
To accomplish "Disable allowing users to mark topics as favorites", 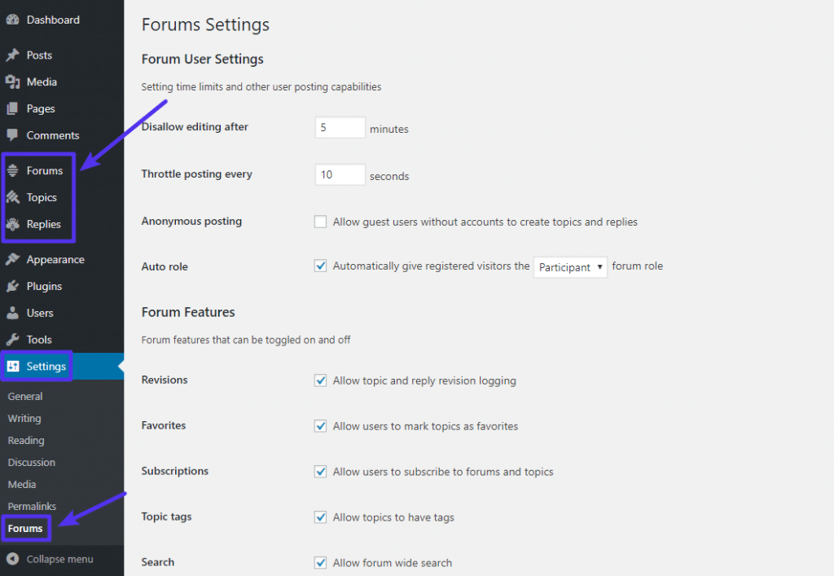I will coord(320,426).
